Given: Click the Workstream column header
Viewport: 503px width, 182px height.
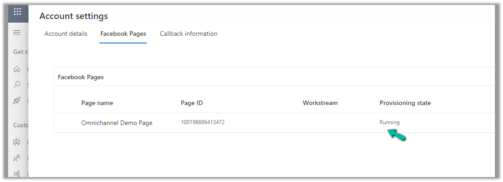Looking at the screenshot, I should pyautogui.click(x=320, y=103).
